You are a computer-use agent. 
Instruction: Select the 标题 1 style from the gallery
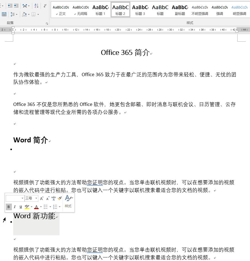coord(100,9)
